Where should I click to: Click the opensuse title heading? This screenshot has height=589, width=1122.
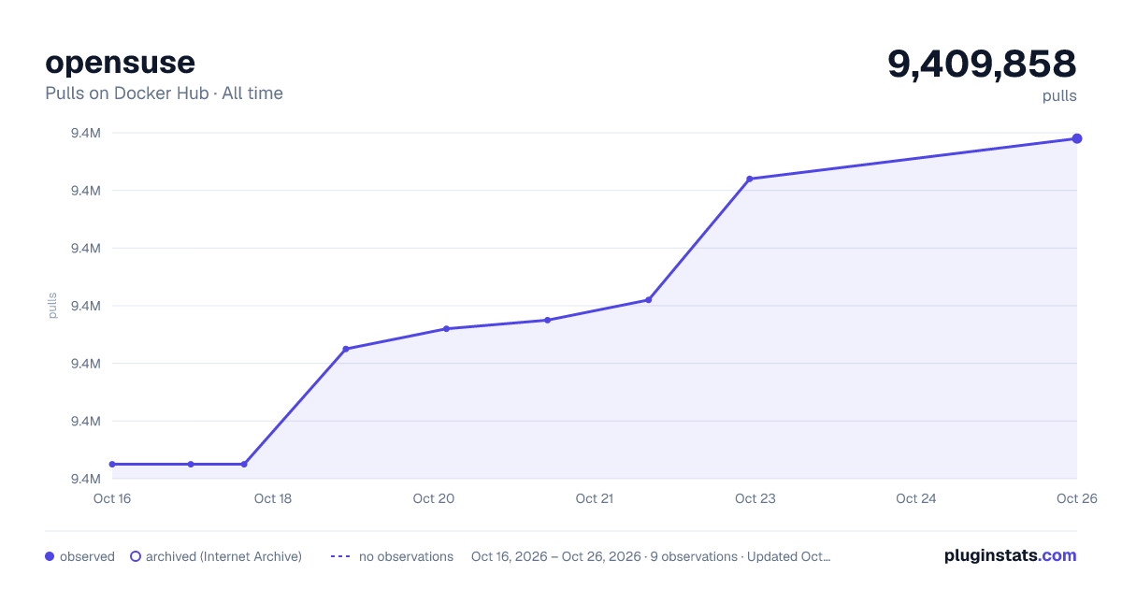pyautogui.click(x=120, y=63)
